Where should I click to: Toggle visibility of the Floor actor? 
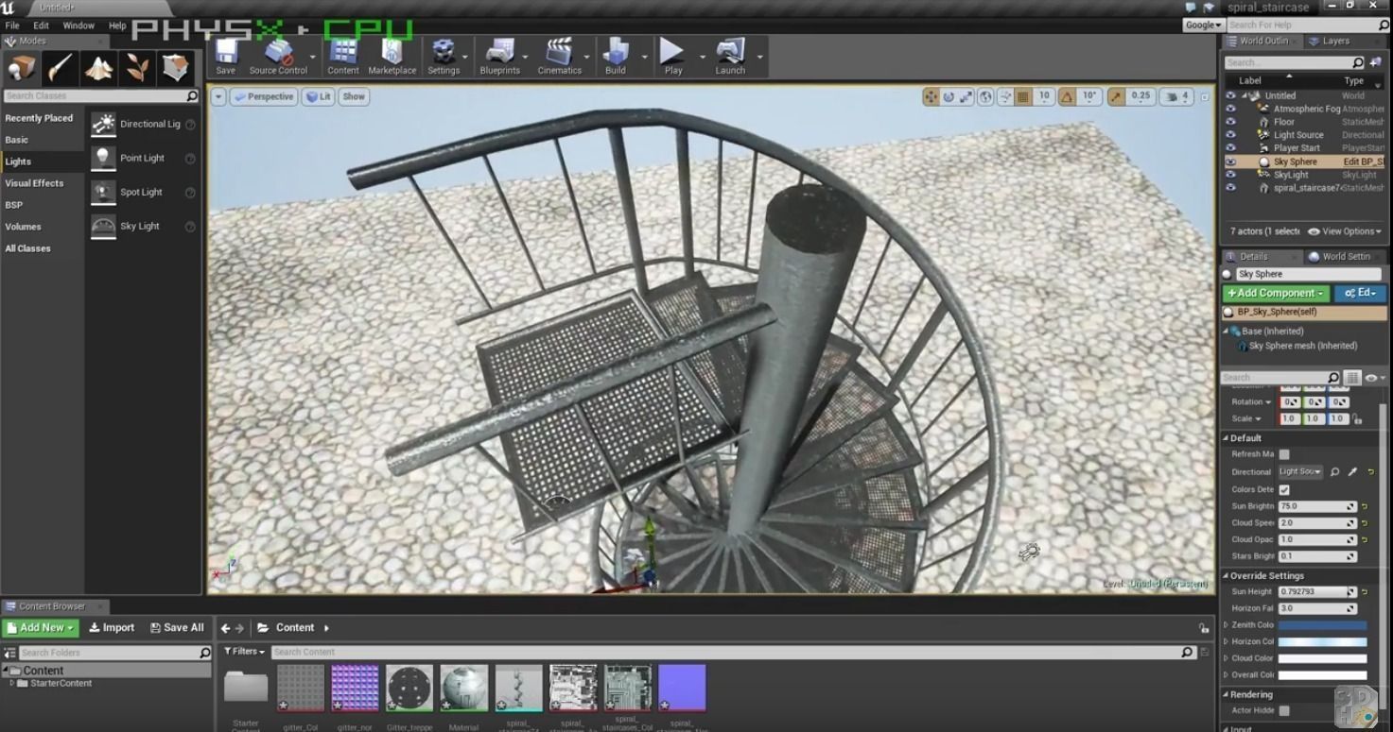tap(1231, 121)
